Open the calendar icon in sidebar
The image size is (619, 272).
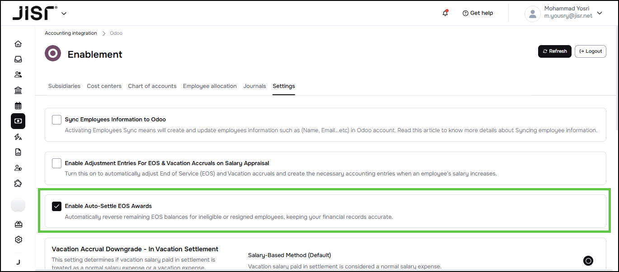(18, 106)
